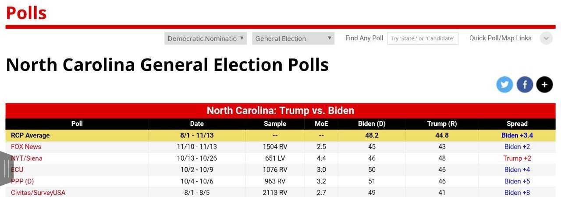Click the Polls page heading
The image size is (561, 197).
26,13
